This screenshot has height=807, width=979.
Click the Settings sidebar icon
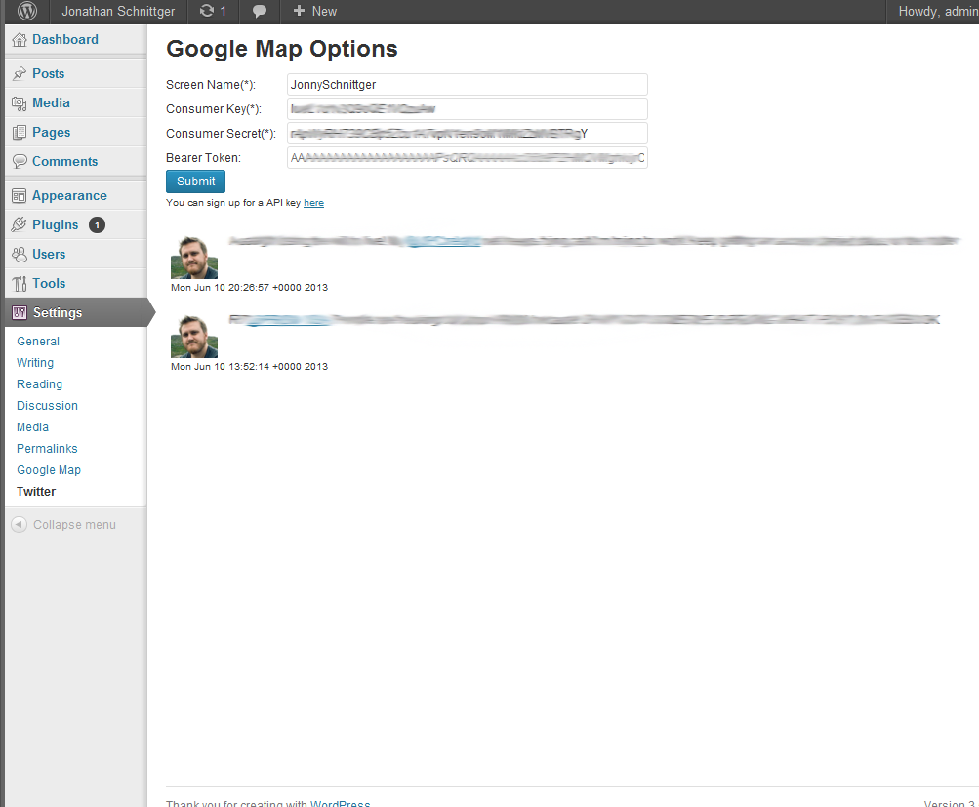[x=20, y=312]
